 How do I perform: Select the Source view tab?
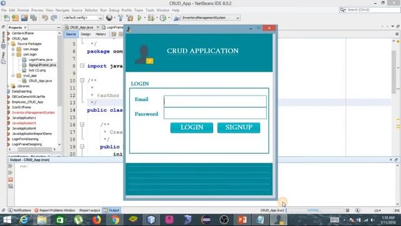[x=71, y=34]
